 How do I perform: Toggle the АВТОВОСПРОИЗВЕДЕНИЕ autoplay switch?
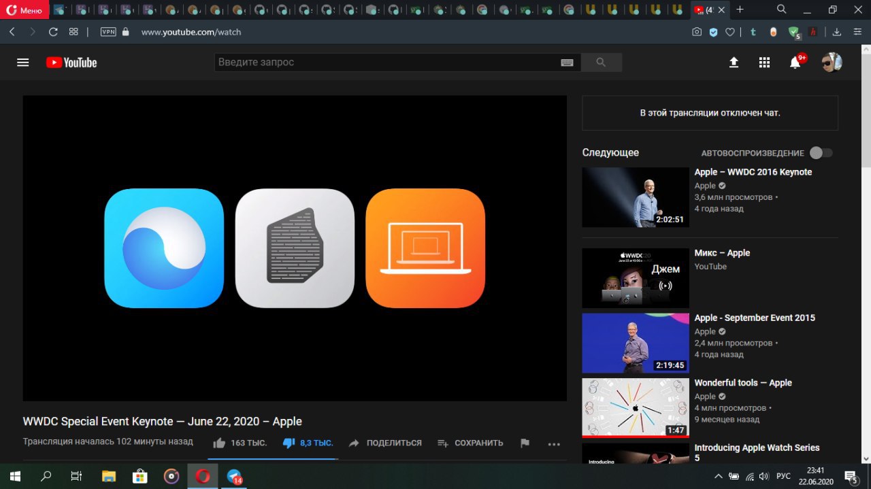pos(821,153)
